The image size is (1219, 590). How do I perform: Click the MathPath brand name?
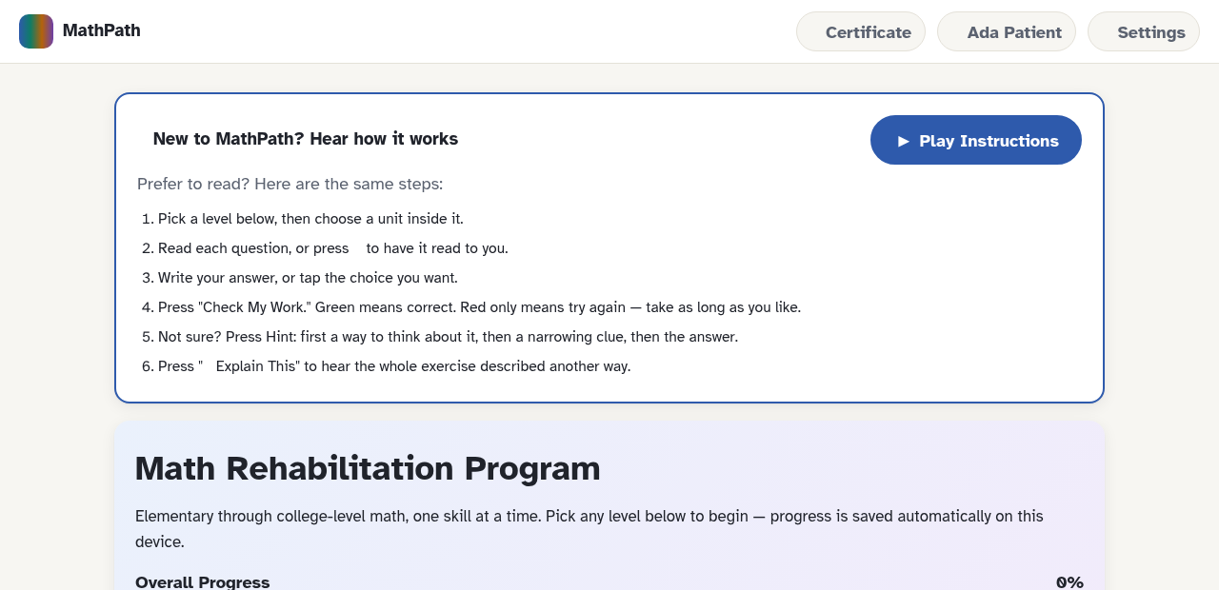(102, 30)
